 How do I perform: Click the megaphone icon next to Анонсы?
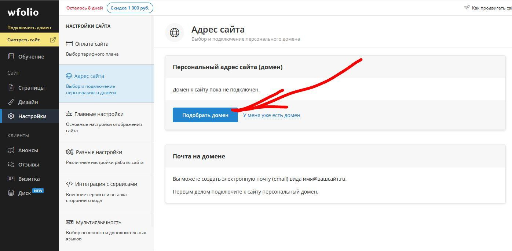coord(11,150)
